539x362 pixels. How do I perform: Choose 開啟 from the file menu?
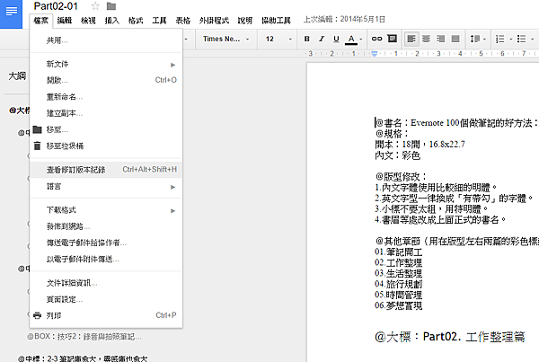106,80
